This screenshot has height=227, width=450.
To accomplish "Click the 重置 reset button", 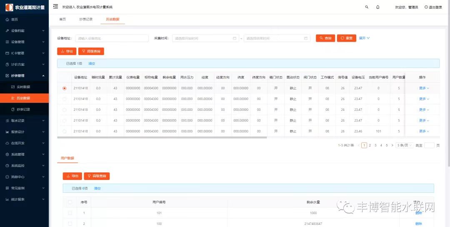I will (x=346, y=38).
